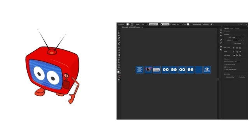Viewport: 249px width, 140px height.
Task: Close the open document tab
Action: coord(142,27)
